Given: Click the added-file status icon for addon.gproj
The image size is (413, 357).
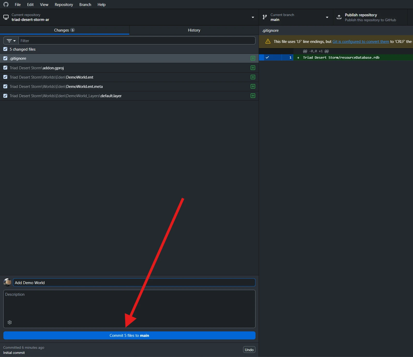Looking at the screenshot, I should coord(253,68).
